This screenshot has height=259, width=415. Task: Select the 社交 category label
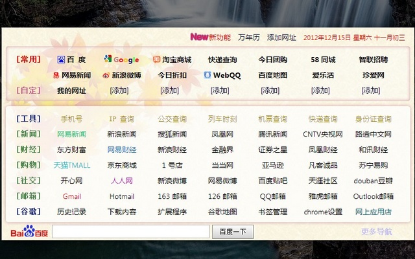click(29, 181)
